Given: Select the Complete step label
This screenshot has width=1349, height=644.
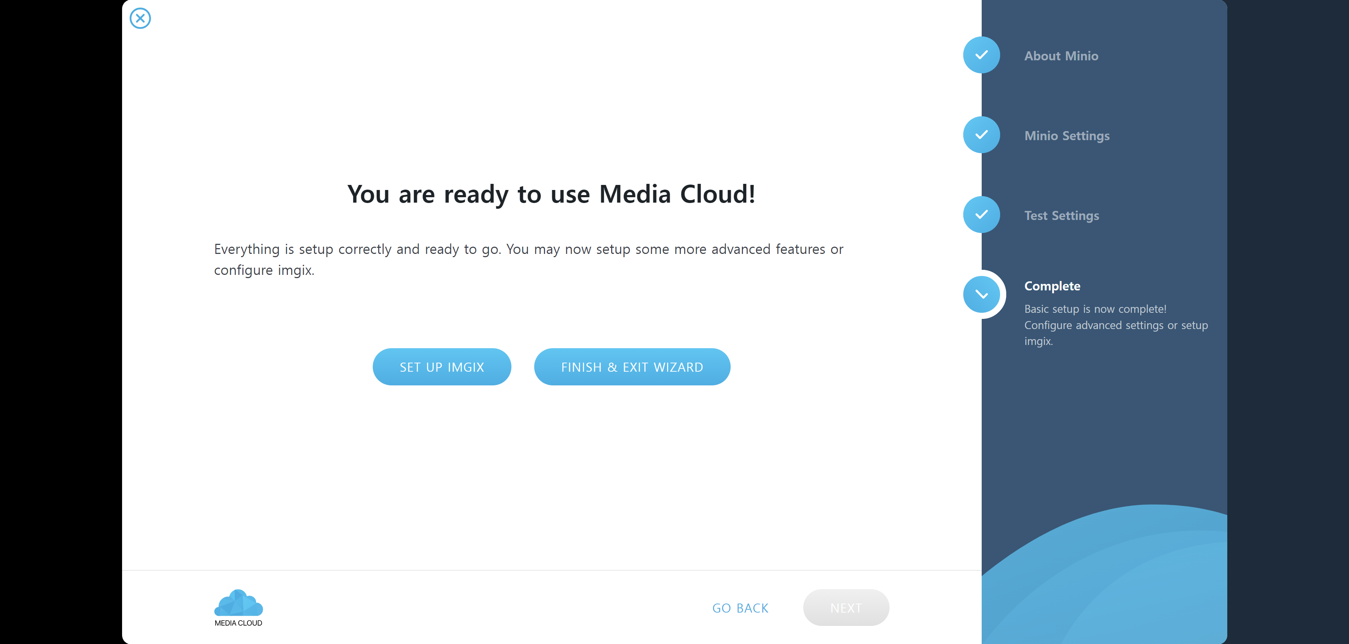Looking at the screenshot, I should click(1052, 286).
